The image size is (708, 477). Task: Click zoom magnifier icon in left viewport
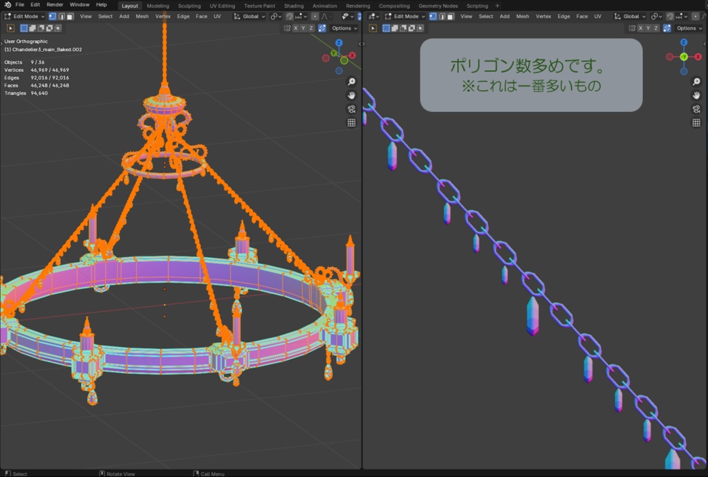coord(351,82)
